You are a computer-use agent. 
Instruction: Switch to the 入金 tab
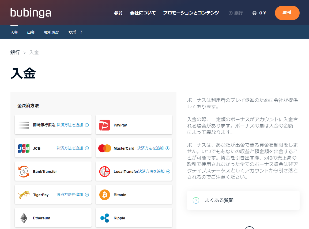click(x=14, y=32)
